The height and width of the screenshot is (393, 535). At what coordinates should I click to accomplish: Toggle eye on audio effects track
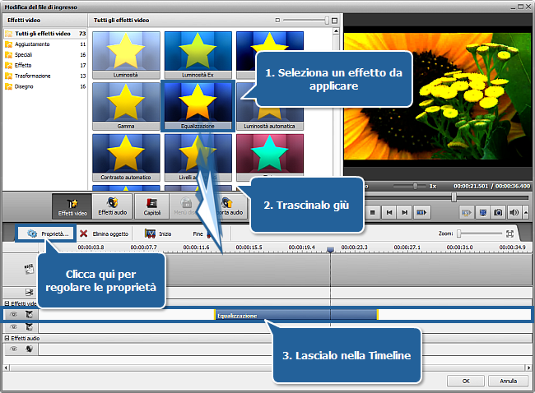14,349
